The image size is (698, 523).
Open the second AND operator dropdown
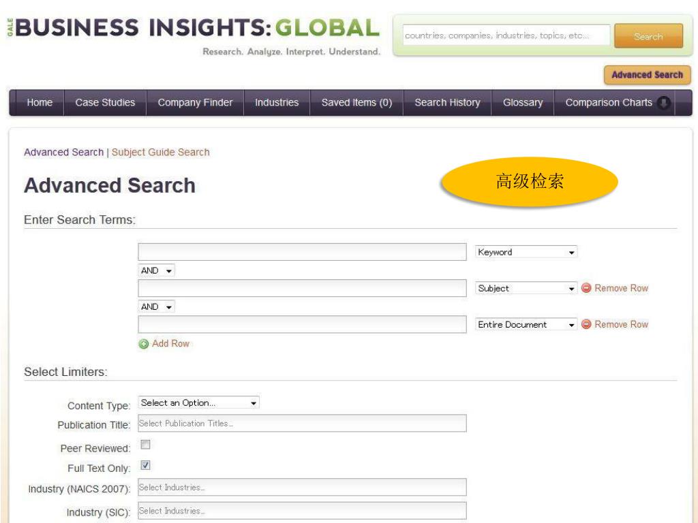tap(156, 307)
